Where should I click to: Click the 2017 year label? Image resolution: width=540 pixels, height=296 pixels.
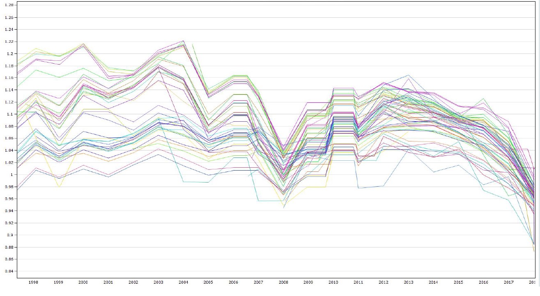[x=508, y=282]
